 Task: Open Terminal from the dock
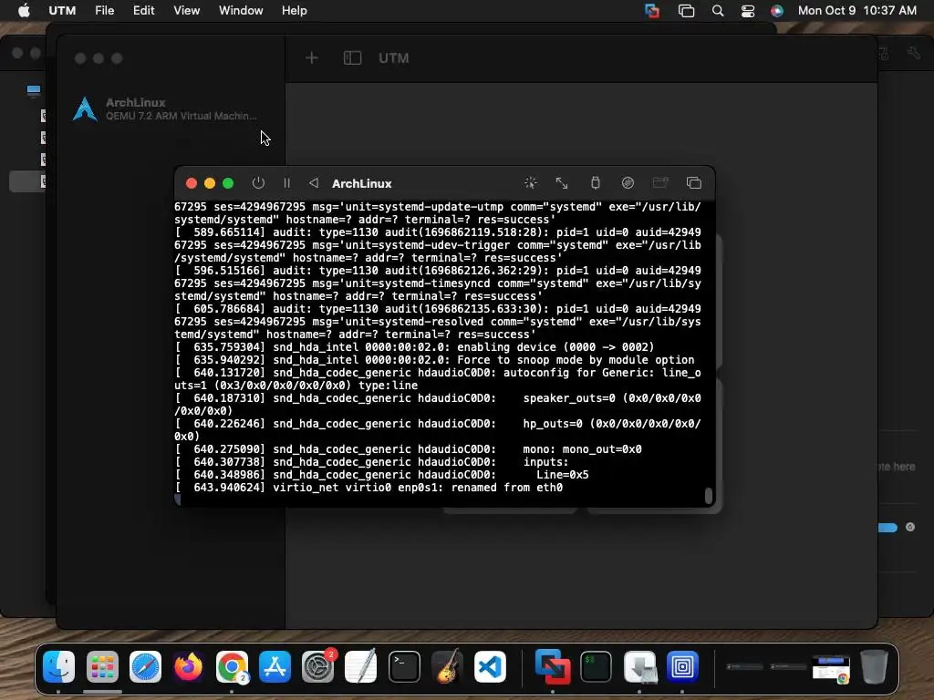404,666
